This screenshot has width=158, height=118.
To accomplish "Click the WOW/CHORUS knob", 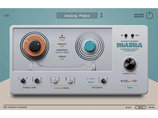I will 70,81.
